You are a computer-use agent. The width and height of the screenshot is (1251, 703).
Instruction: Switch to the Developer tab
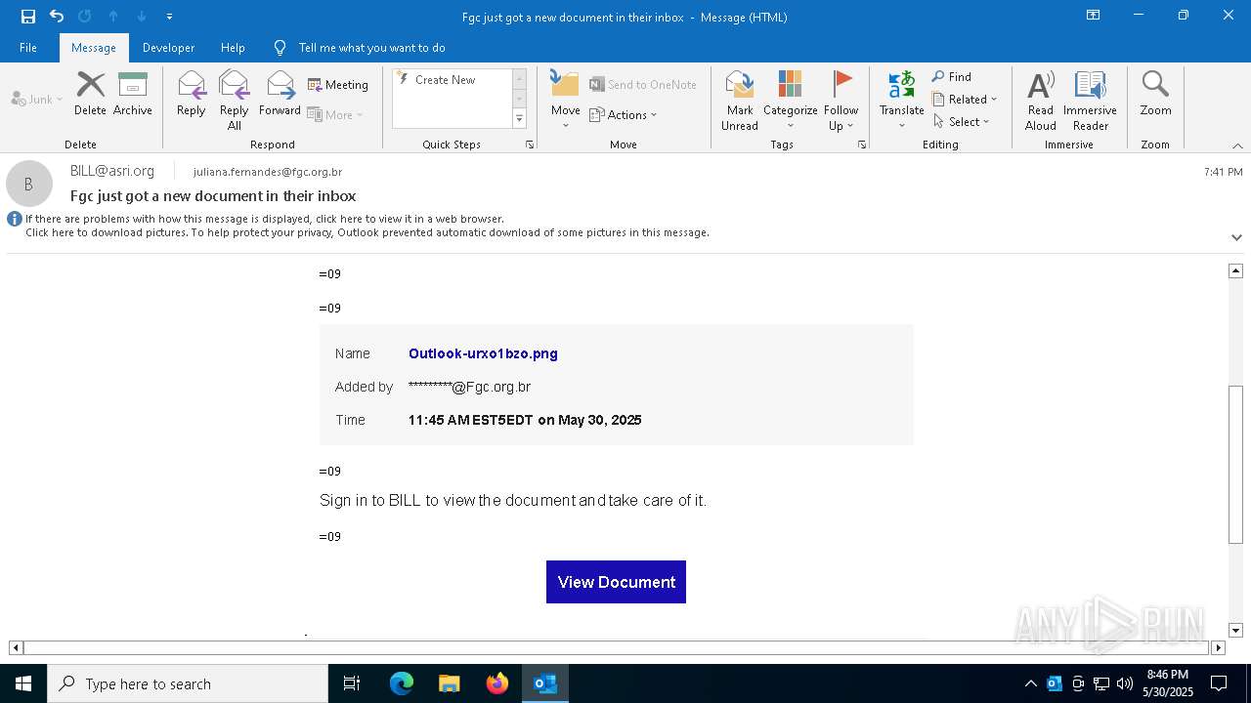168,48
